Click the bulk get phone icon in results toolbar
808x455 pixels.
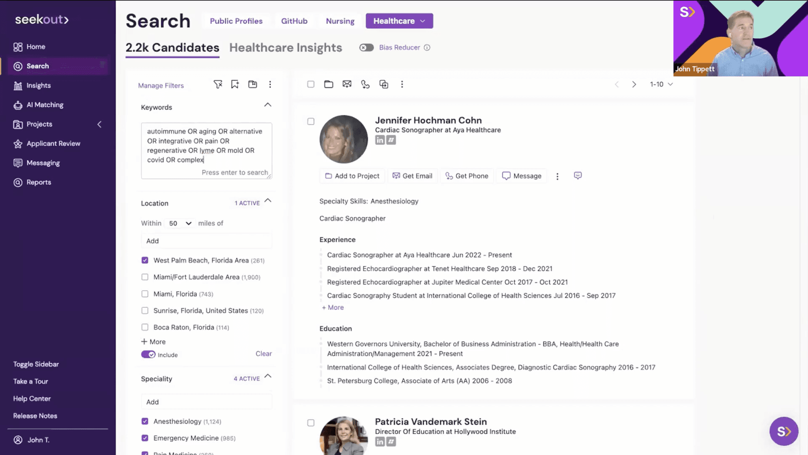[365, 84]
